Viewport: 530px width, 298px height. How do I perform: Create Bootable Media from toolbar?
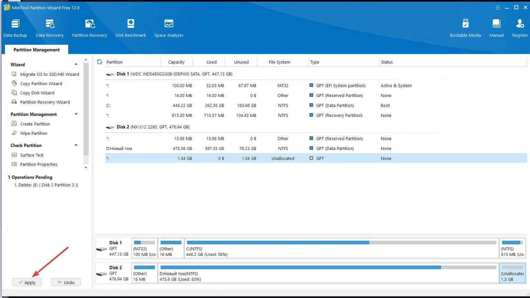(465, 28)
